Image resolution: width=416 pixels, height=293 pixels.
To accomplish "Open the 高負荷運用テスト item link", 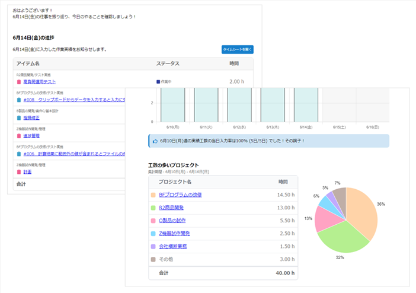I will tap(40, 82).
